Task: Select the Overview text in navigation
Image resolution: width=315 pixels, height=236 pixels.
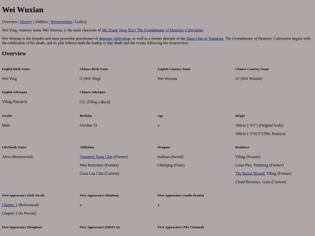Action: pos(10,22)
